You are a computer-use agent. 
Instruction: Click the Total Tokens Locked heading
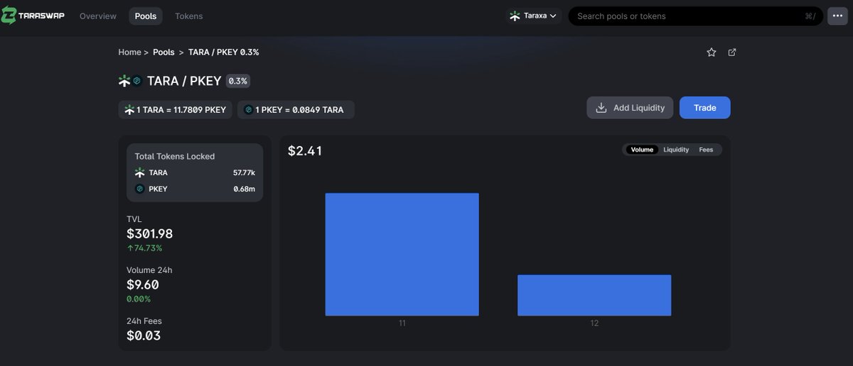(x=175, y=156)
